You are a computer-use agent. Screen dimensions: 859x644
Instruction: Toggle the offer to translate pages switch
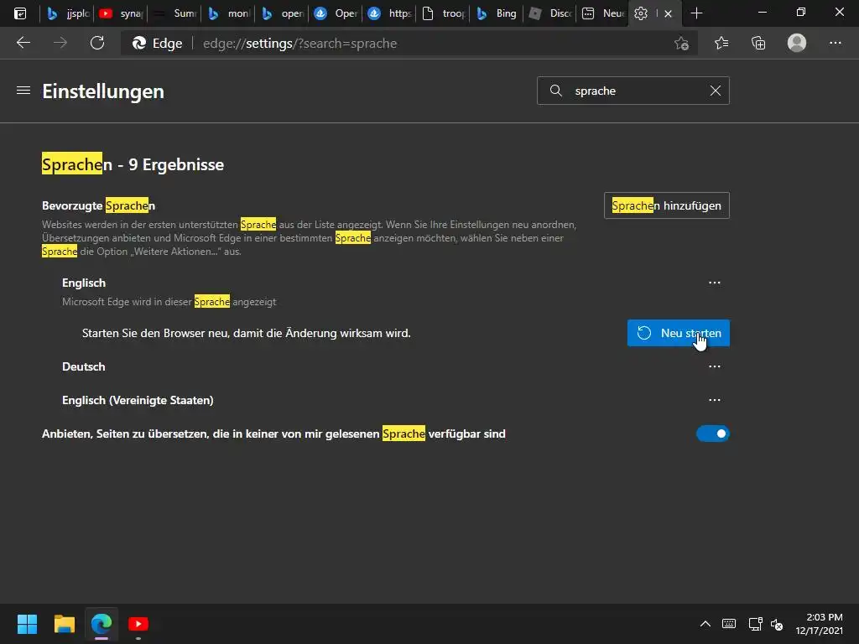click(x=713, y=434)
